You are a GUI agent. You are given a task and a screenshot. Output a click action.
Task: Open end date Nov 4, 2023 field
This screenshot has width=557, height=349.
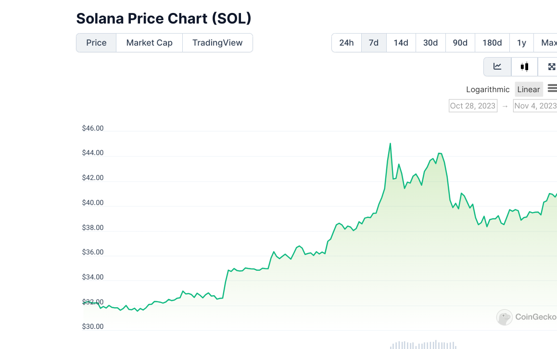coord(535,106)
